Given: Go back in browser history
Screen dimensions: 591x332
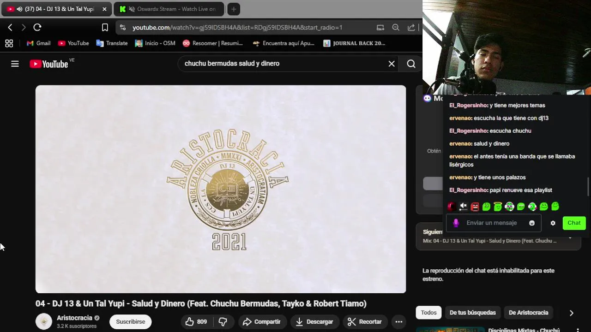Looking at the screenshot, I should point(10,28).
